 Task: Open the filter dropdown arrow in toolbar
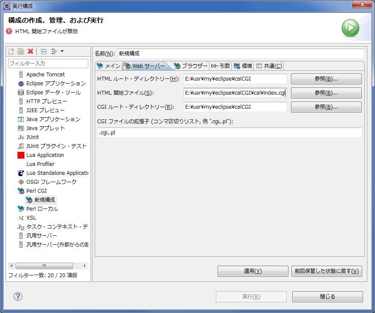click(x=62, y=51)
